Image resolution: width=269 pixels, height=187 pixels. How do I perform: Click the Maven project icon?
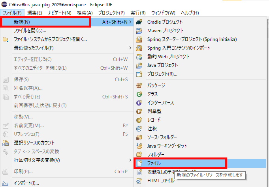coord(139,30)
